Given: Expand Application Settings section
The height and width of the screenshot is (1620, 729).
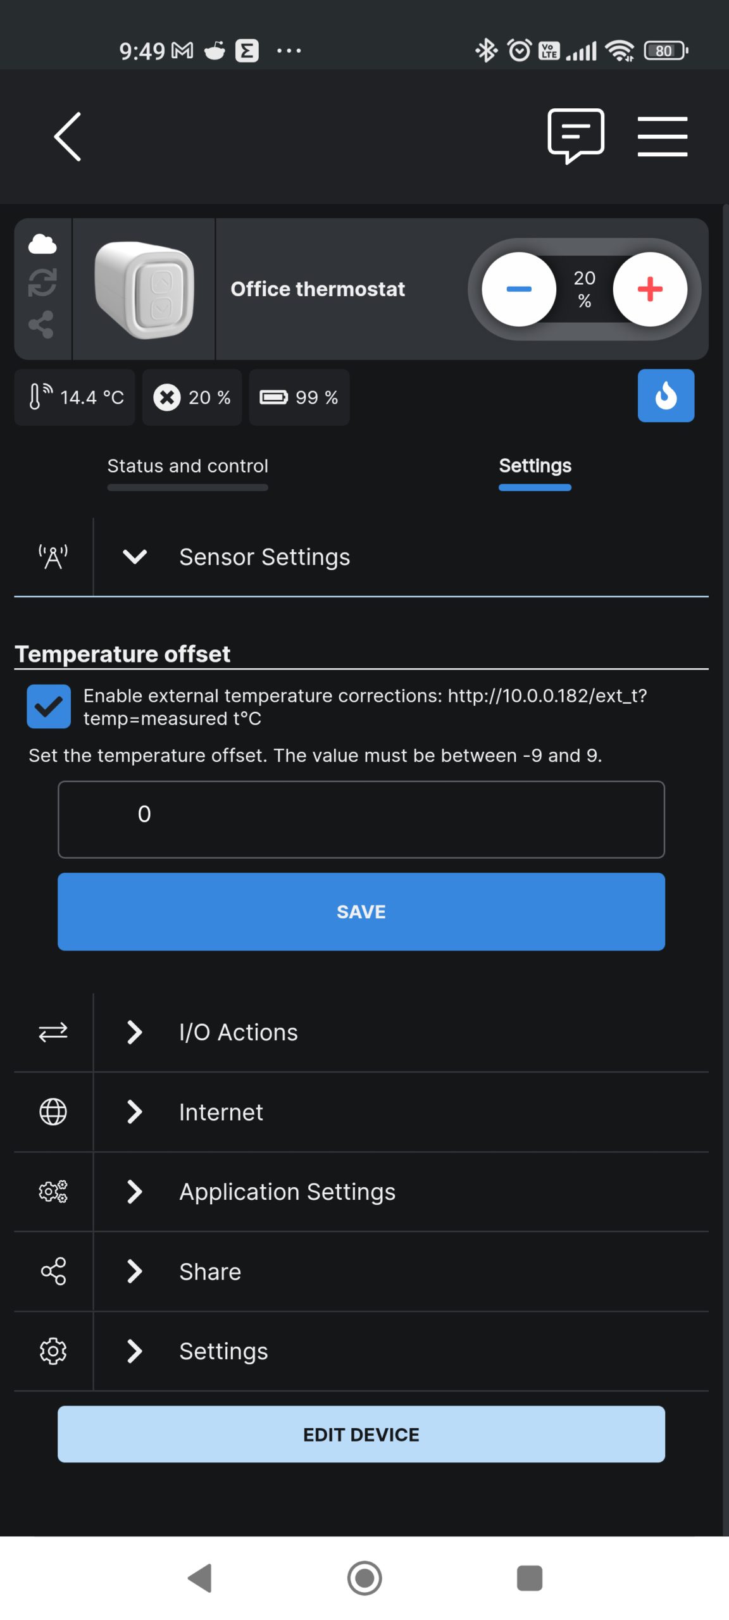Looking at the screenshot, I should (361, 1192).
